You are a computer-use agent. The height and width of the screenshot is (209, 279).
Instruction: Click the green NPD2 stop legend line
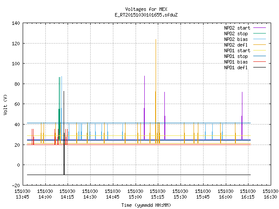click(260, 34)
